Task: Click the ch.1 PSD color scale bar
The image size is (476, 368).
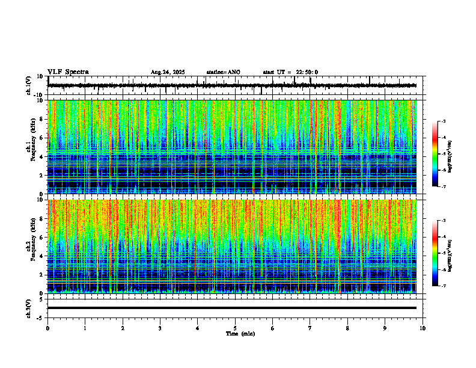Action: click(435, 154)
